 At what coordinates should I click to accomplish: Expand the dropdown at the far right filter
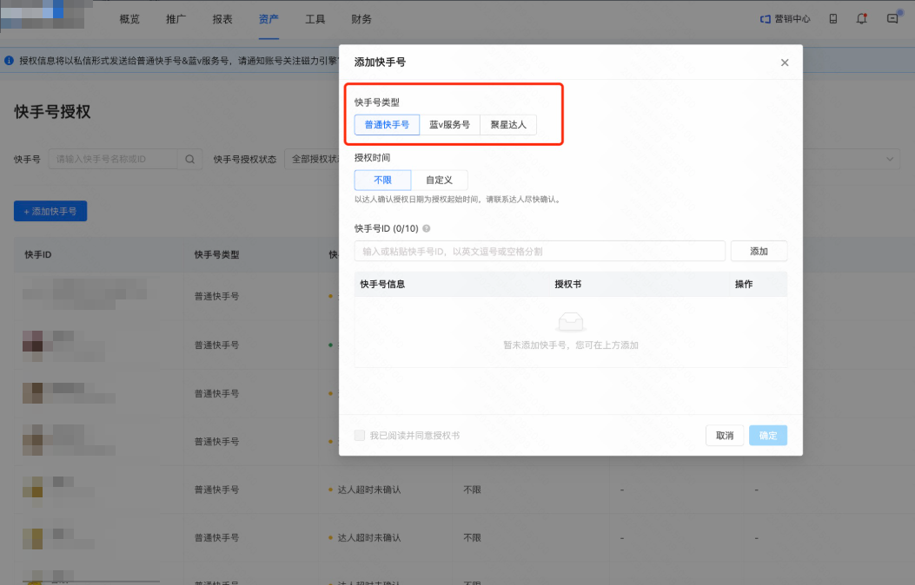[888, 159]
